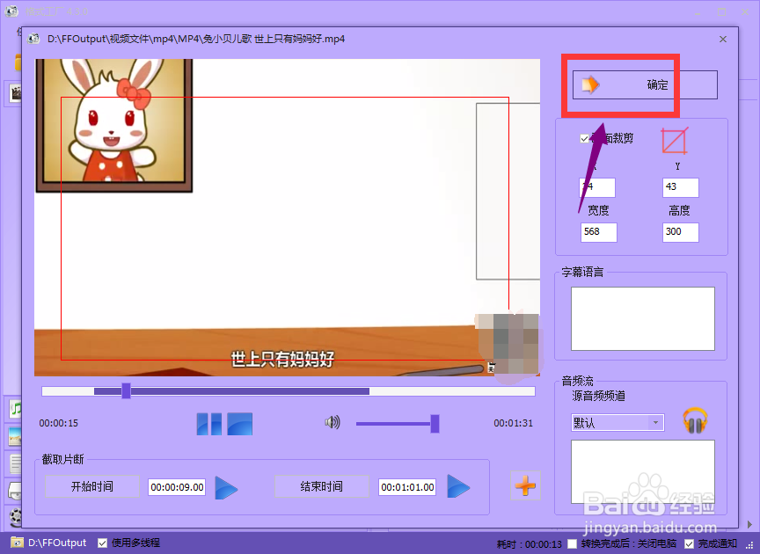
Task: Click the 耗时 elapsed time status text
Action: click(529, 544)
